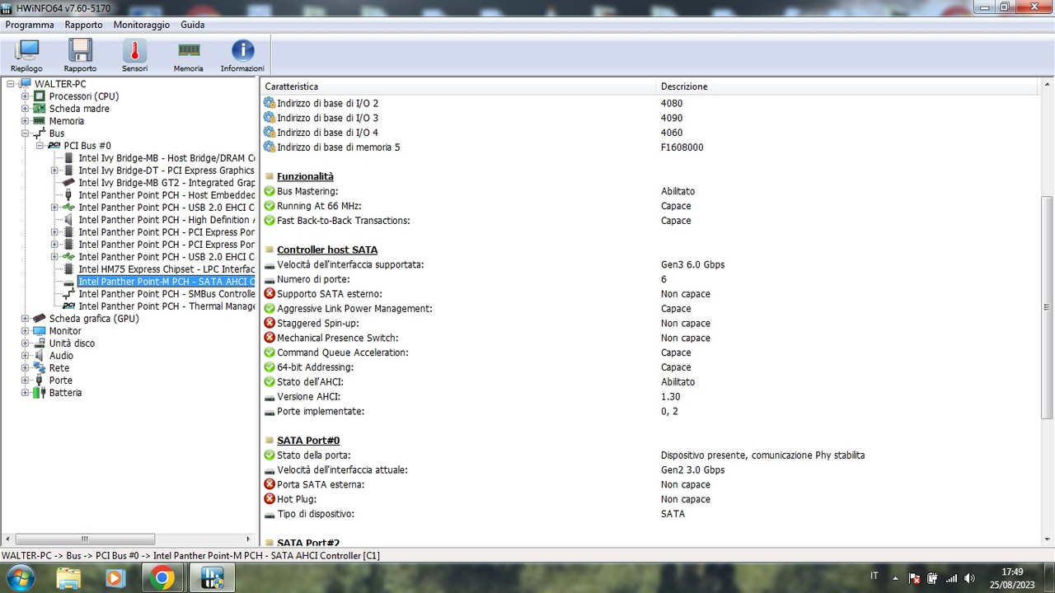Click the HWiNFO taskbar button
1055x593 pixels.
pyautogui.click(x=212, y=578)
